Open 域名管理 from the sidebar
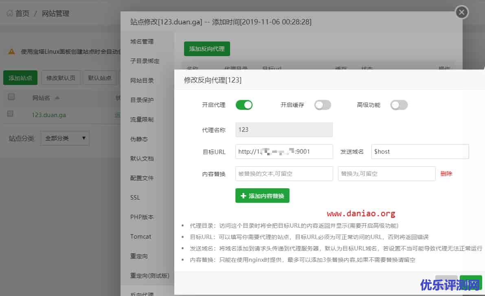 (x=142, y=41)
